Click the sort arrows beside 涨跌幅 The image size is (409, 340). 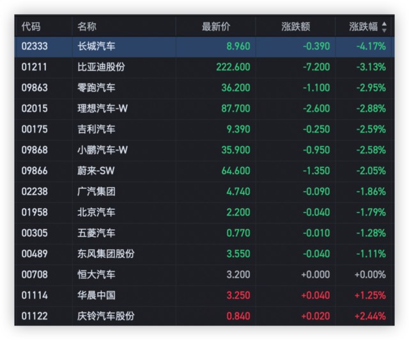coord(384,27)
